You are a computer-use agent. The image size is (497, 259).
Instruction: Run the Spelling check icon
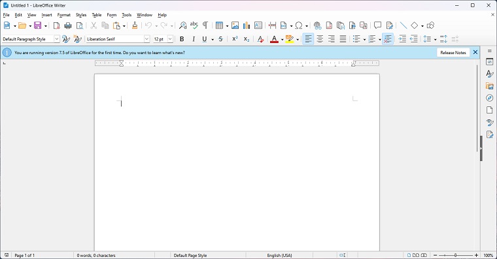pyautogui.click(x=194, y=25)
